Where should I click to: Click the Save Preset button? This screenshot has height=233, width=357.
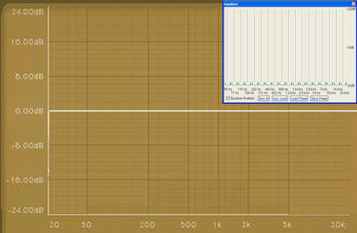(319, 98)
